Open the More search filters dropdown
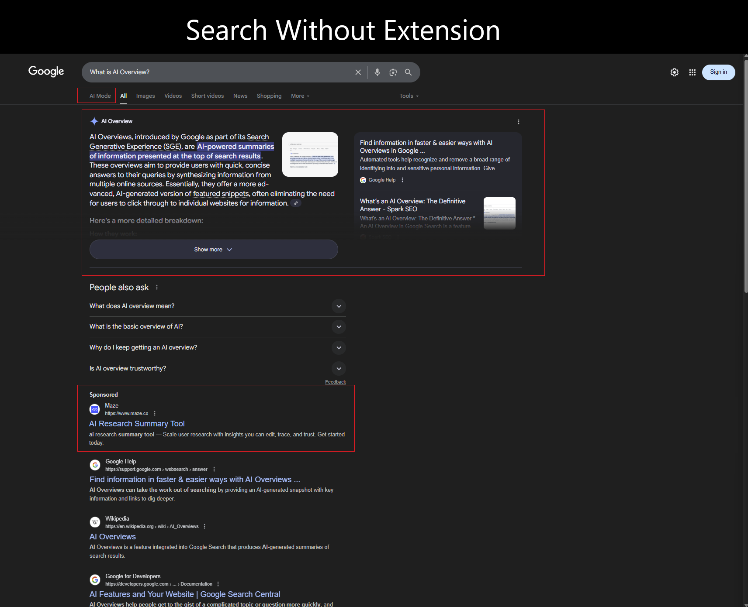This screenshot has height=607, width=748. 300,96
